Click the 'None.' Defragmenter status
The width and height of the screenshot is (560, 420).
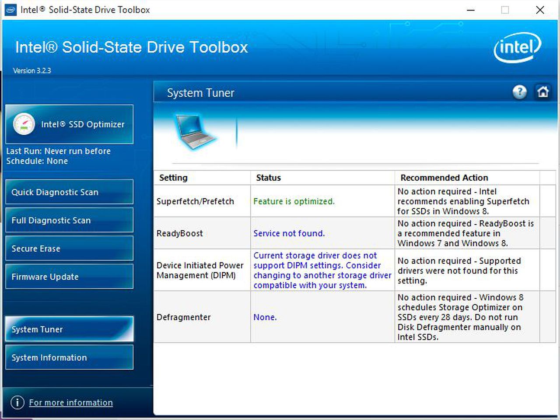265,317
